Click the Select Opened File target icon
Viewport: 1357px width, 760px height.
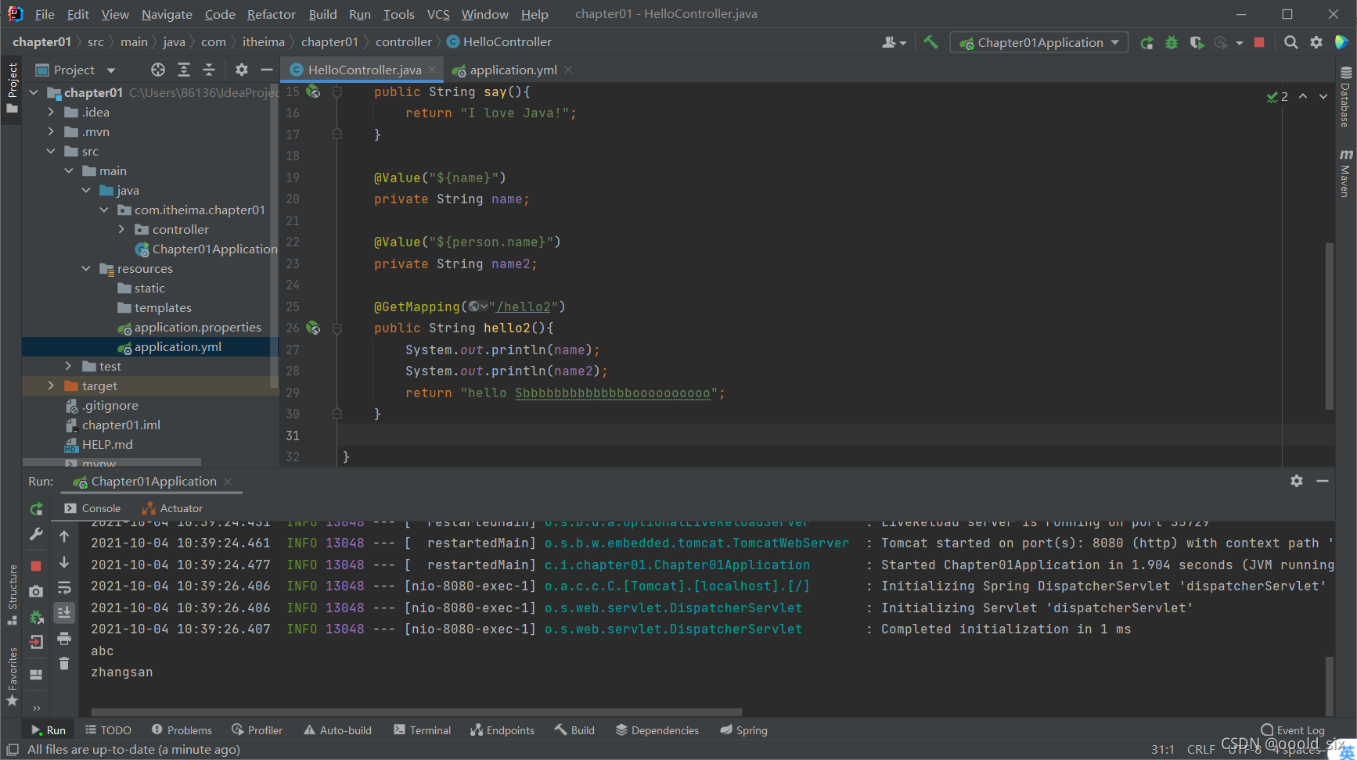158,70
